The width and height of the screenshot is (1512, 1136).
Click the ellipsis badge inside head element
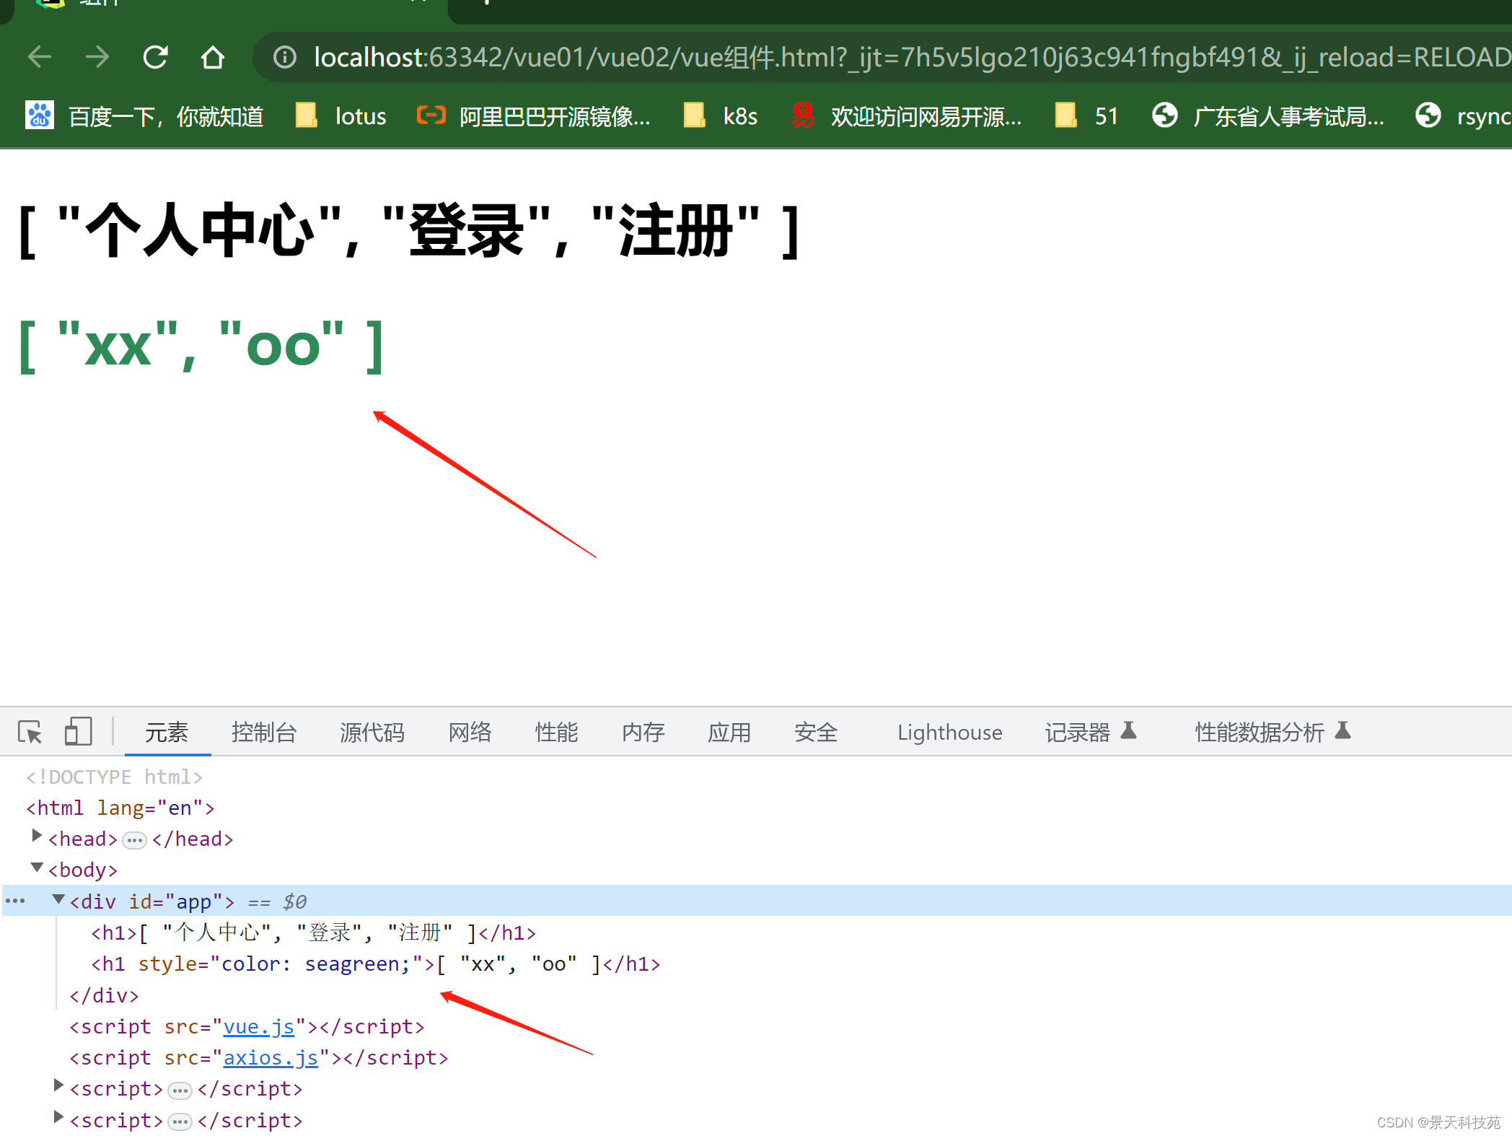point(134,840)
